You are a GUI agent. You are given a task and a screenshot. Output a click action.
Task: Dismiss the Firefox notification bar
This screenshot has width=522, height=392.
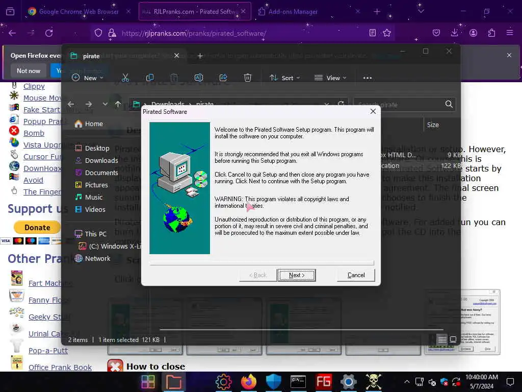[509, 55]
